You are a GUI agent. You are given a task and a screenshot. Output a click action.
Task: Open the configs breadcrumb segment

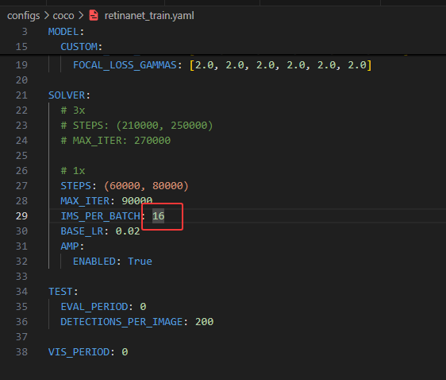click(23, 16)
